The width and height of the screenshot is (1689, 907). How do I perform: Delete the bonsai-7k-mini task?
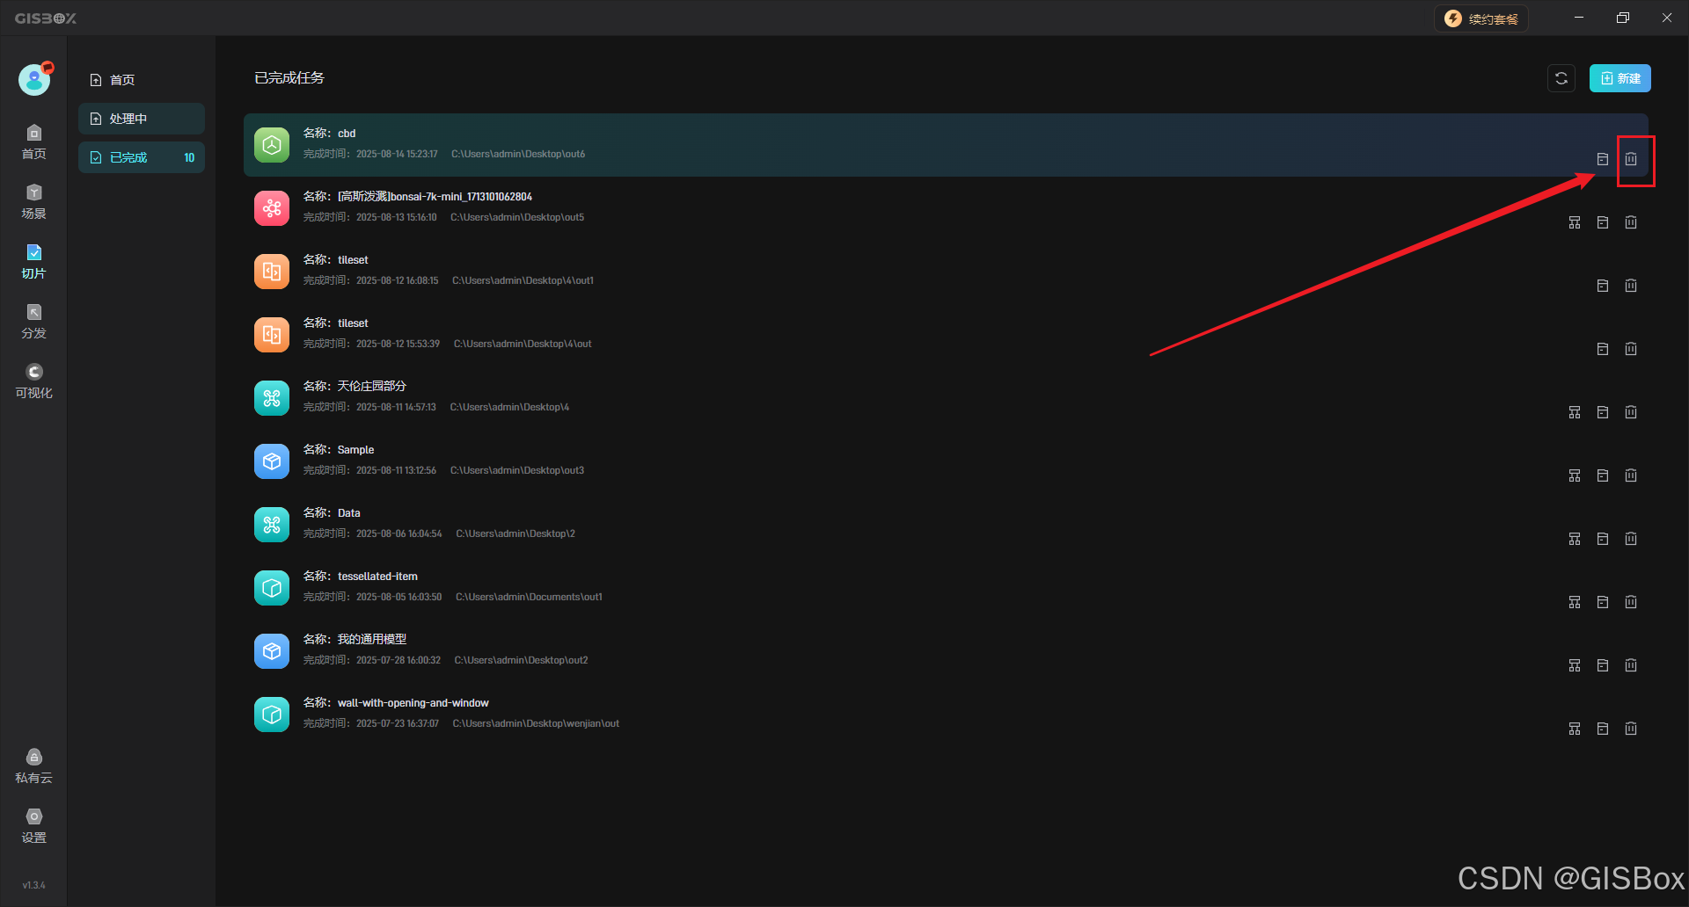[1631, 222]
